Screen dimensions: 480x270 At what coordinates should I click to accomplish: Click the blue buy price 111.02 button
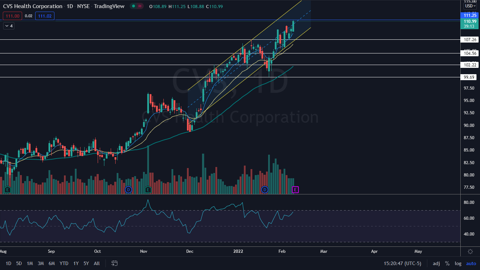[x=45, y=16]
